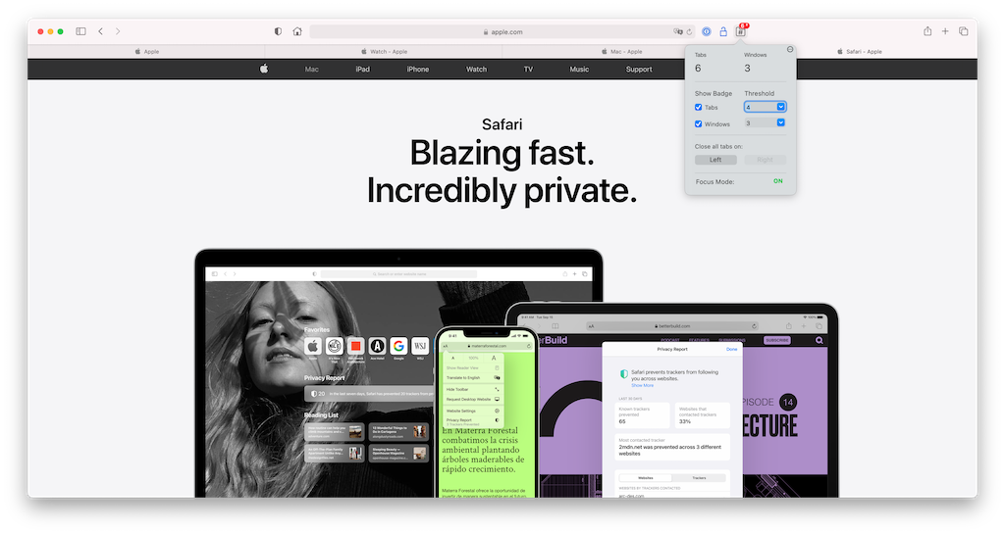Image resolution: width=1005 pixels, height=534 pixels.
Task: Click the green iPhone product image
Action: coord(487,413)
